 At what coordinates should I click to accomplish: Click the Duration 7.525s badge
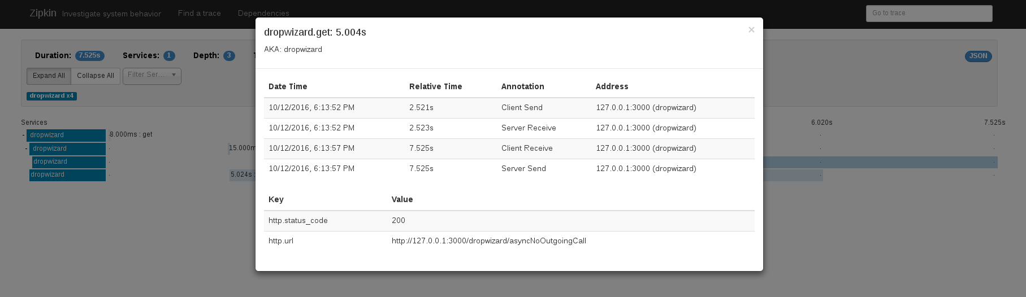pos(89,56)
